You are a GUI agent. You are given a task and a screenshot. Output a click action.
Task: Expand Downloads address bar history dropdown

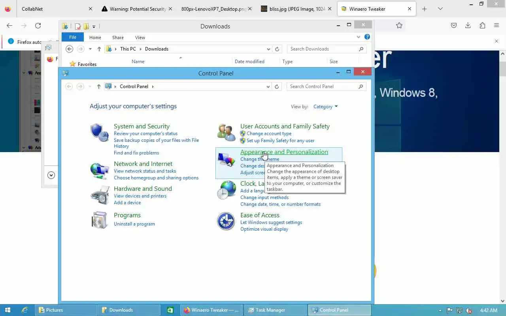(268, 49)
